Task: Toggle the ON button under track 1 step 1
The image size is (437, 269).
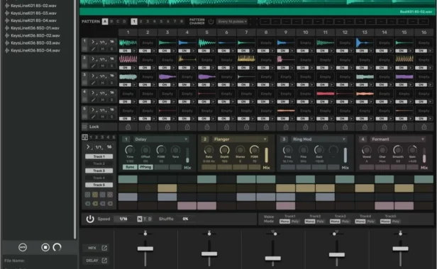Action: point(125,51)
